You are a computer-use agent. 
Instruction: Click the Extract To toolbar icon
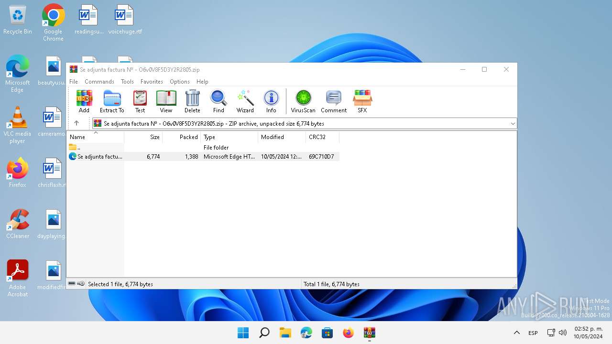coord(112,102)
